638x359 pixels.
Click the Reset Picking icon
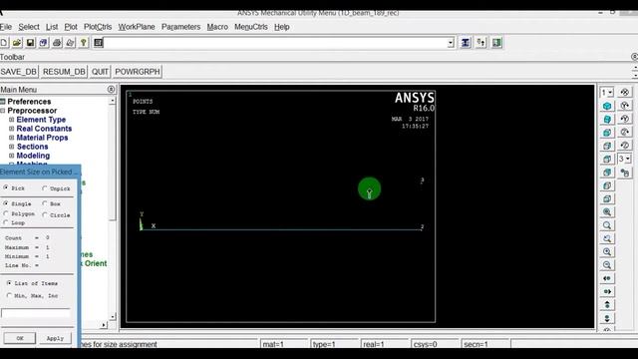(x=480, y=43)
